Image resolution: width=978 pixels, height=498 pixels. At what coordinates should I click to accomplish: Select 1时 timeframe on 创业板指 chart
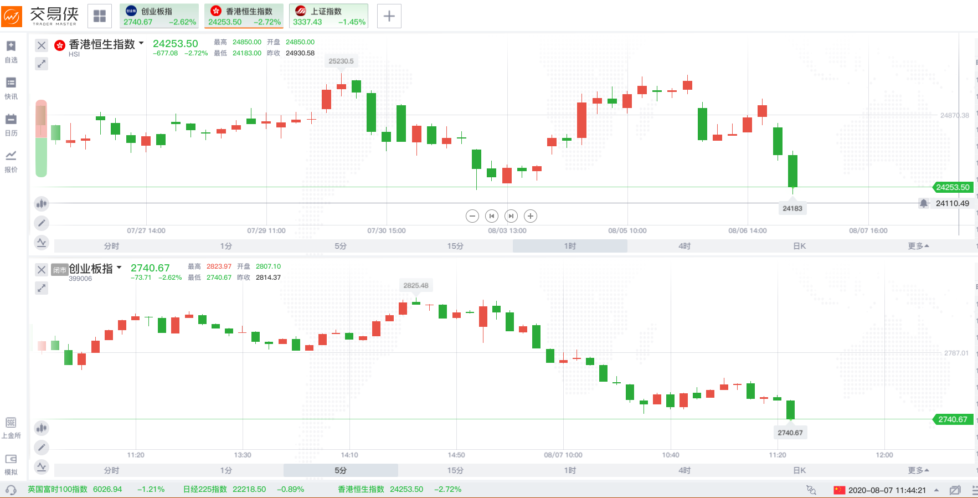(x=570, y=470)
